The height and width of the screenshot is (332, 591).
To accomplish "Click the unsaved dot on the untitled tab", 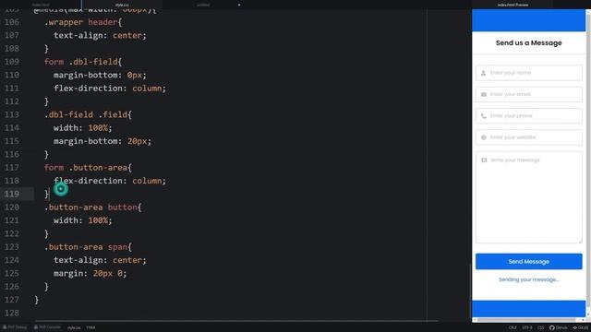I will click(239, 5).
